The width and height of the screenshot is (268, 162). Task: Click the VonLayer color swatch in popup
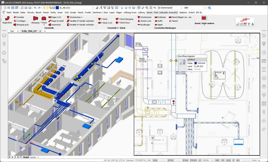click(196, 63)
